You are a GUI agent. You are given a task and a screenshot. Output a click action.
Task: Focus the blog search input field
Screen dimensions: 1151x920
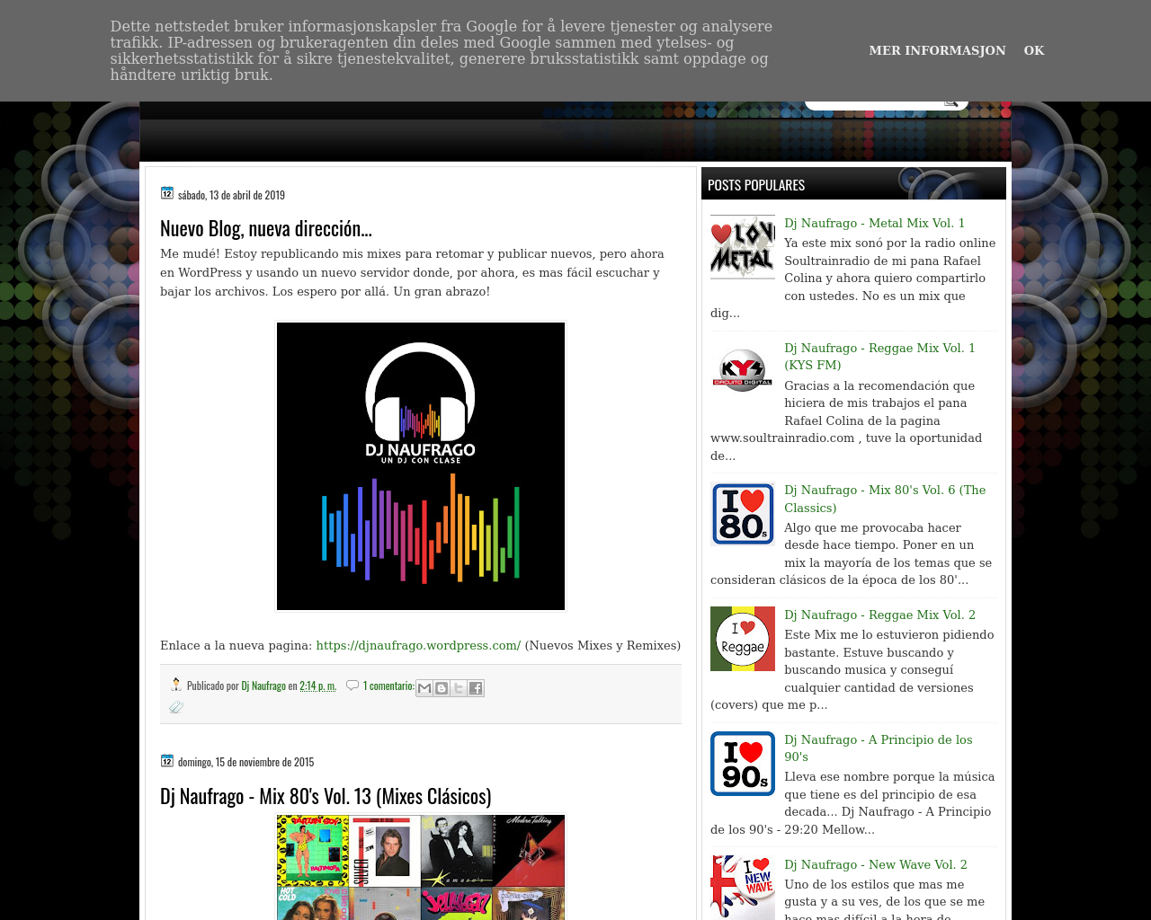click(x=874, y=105)
